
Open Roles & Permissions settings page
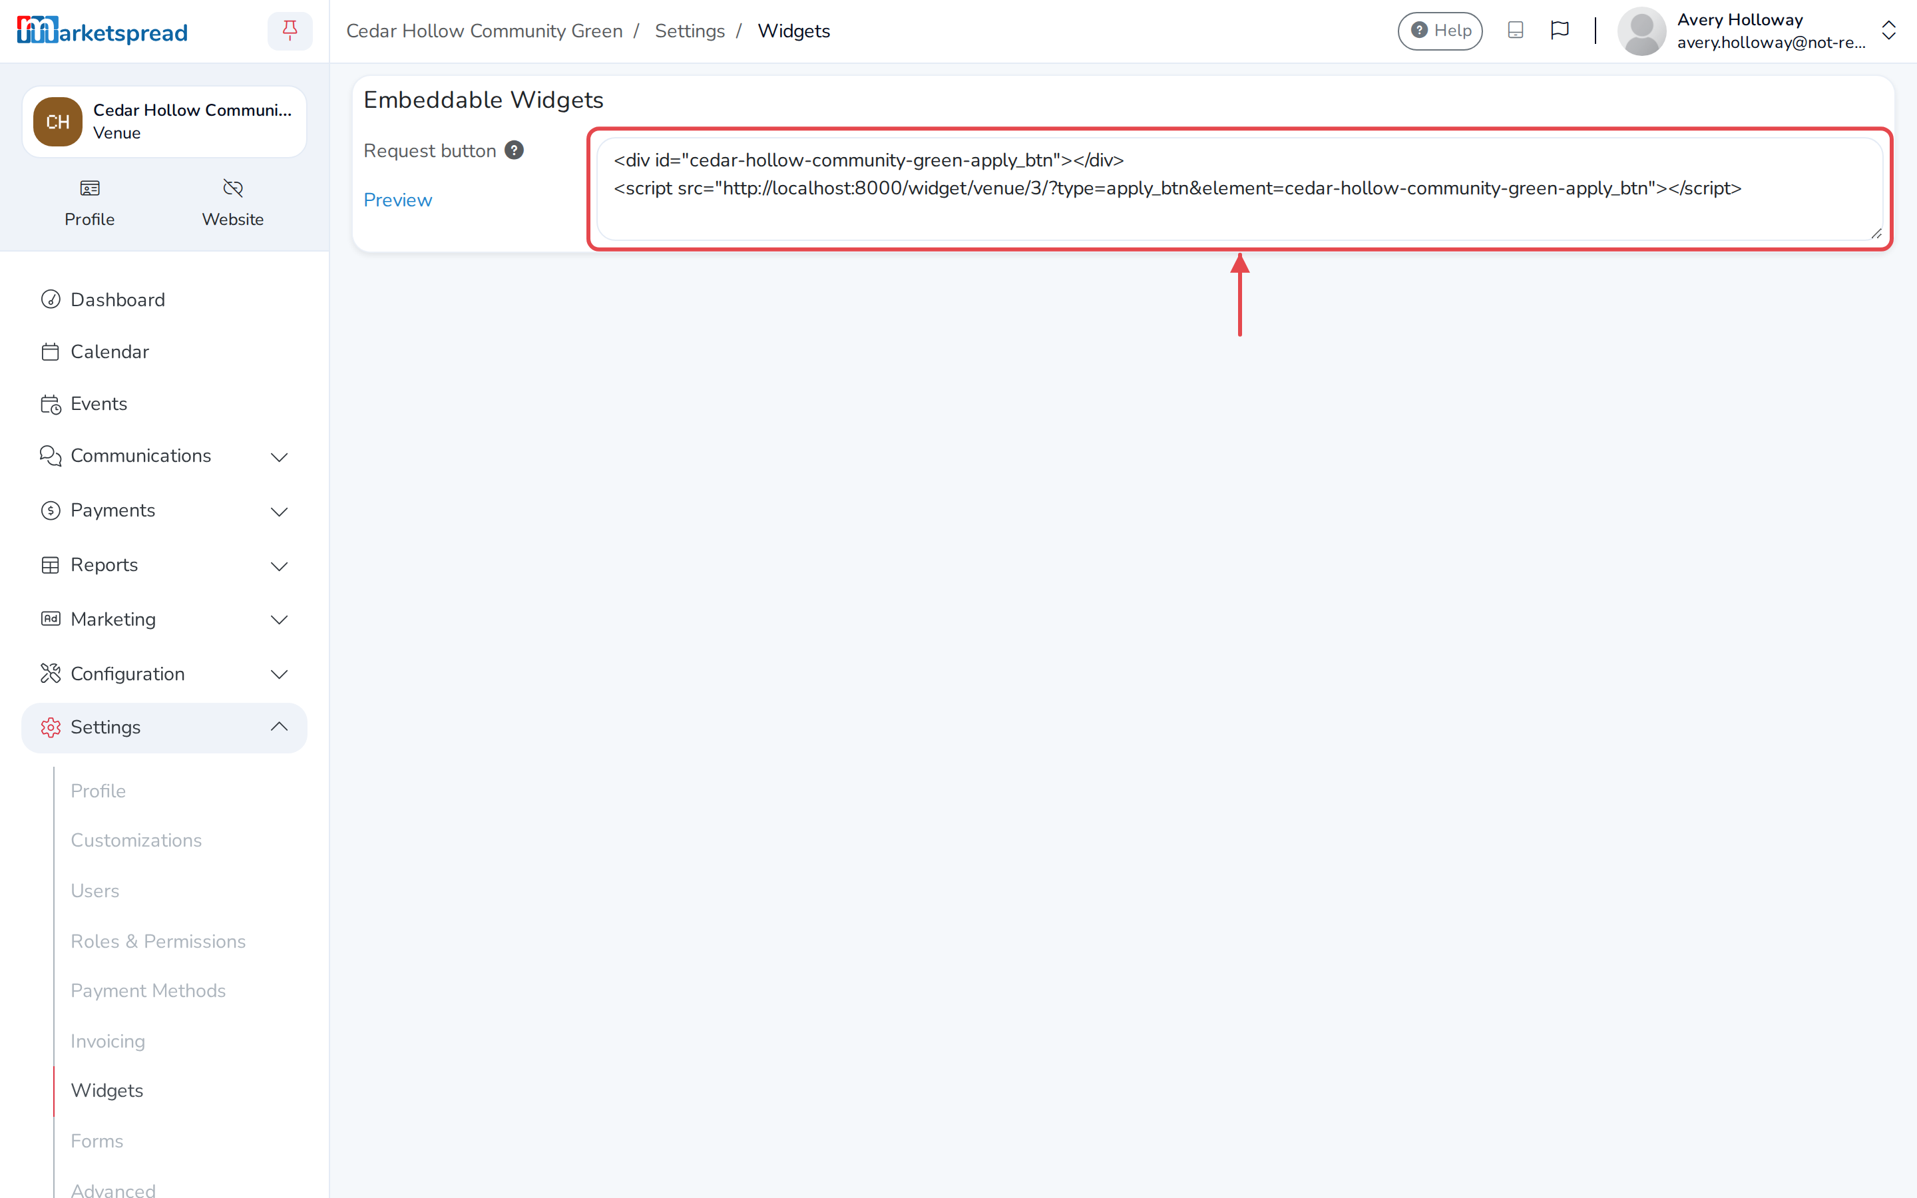[x=158, y=941]
